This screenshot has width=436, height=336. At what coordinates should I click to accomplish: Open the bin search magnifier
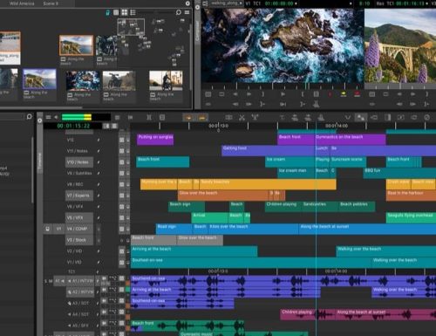click(179, 12)
